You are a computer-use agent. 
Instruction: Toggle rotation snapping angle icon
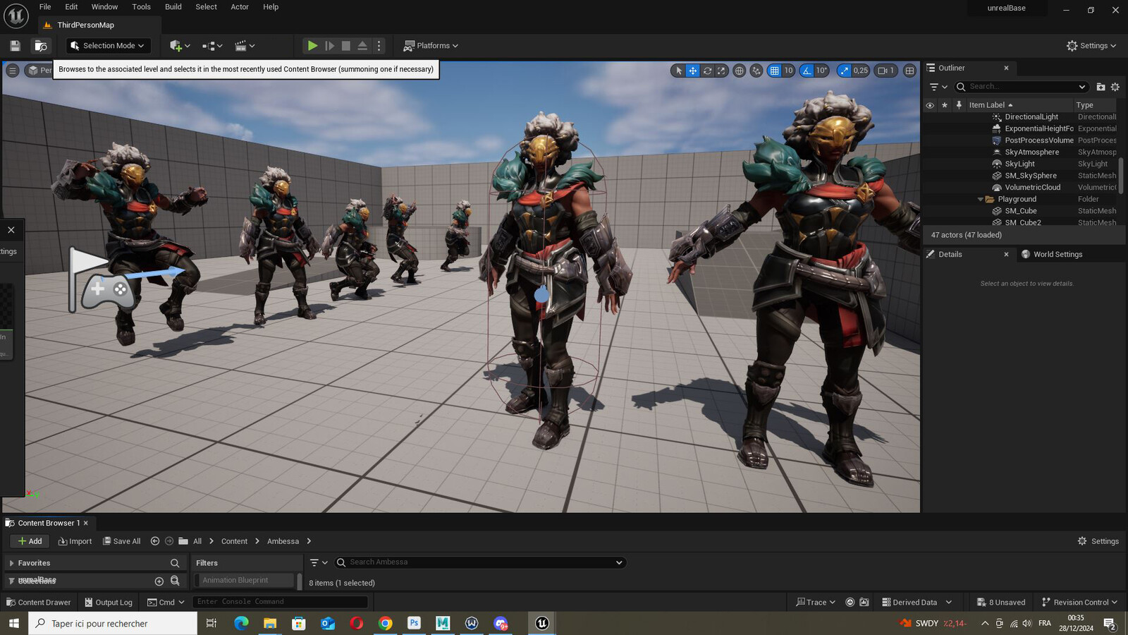tap(807, 71)
